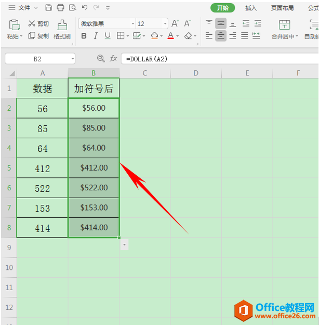This screenshot has width=319, height=325.
Task: Open the font name dropdown 微软雅黑
Action: click(x=133, y=23)
